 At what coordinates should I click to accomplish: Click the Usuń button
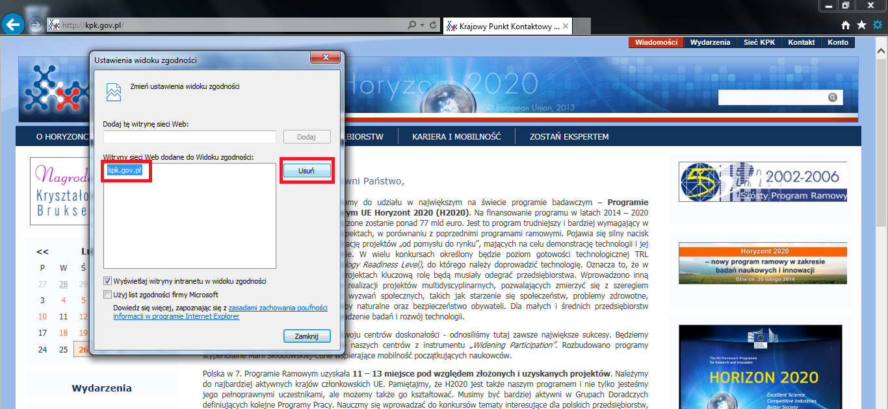(x=307, y=170)
